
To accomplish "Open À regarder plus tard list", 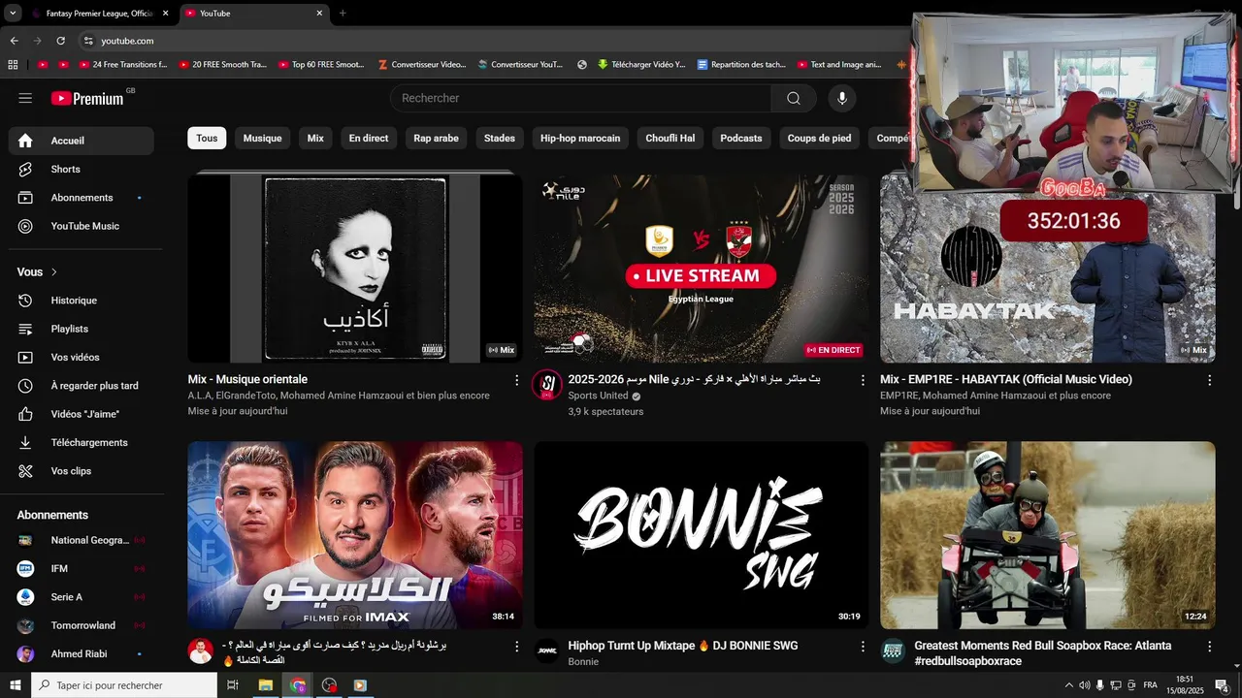I will (82, 386).
